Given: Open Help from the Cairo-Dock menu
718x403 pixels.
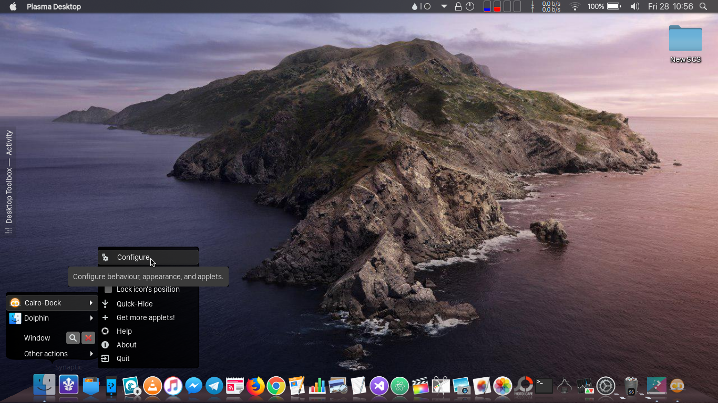Looking at the screenshot, I should click(x=148, y=331).
